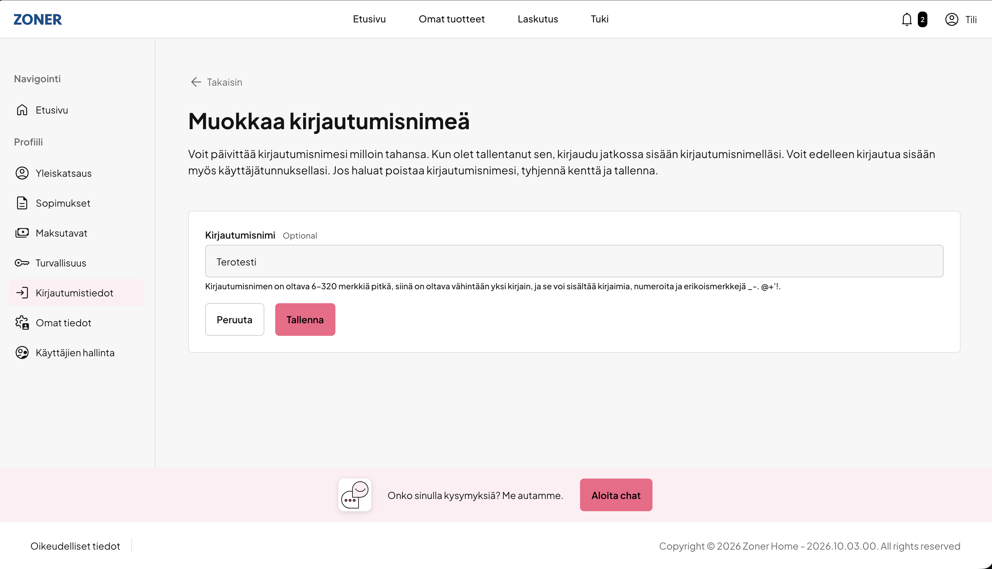Click the Käyttäjien hallinta users icon
The width and height of the screenshot is (992, 569).
tap(22, 352)
